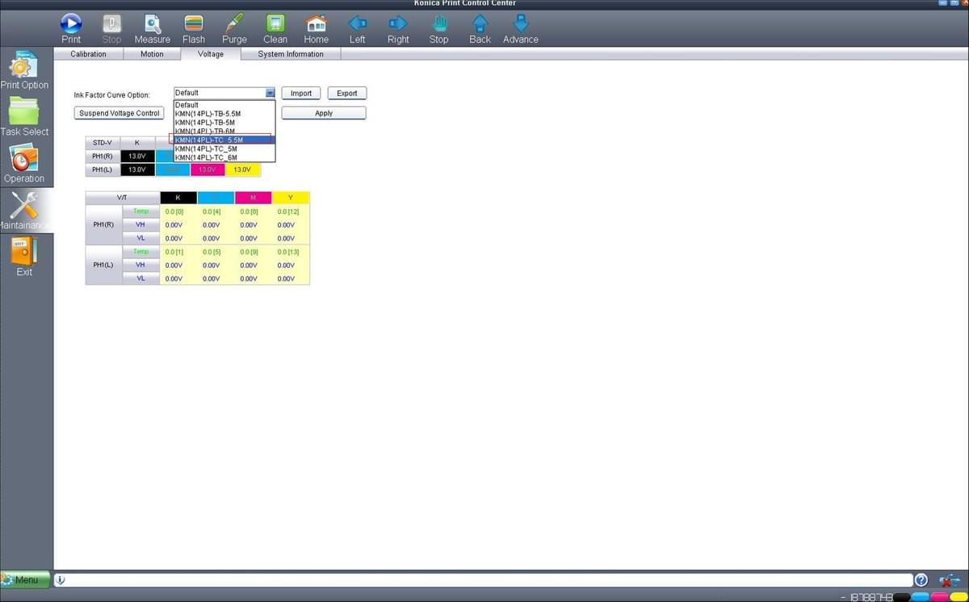Click PH1(L) yellow 13.0V cell
Image resolution: width=969 pixels, height=602 pixels.
tap(242, 169)
